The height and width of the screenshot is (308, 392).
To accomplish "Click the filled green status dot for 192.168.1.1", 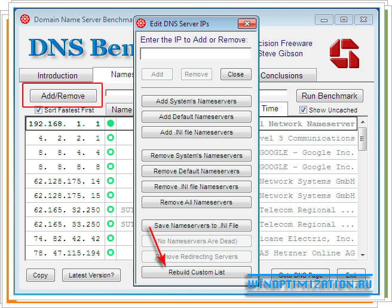I will tap(111, 124).
